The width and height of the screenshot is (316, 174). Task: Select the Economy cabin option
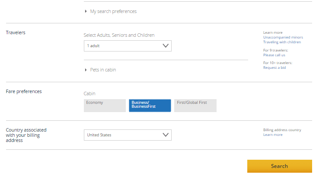click(x=105, y=106)
